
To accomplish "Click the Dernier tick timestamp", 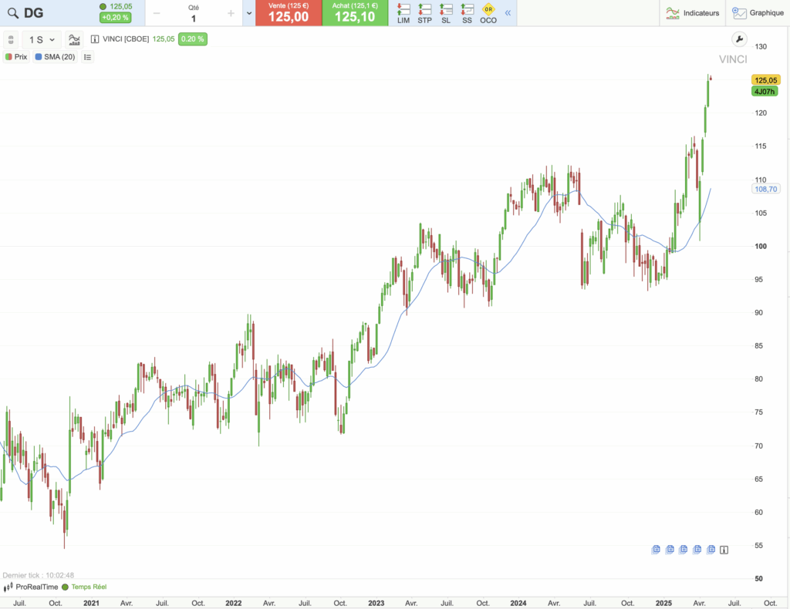I will 39,575.
